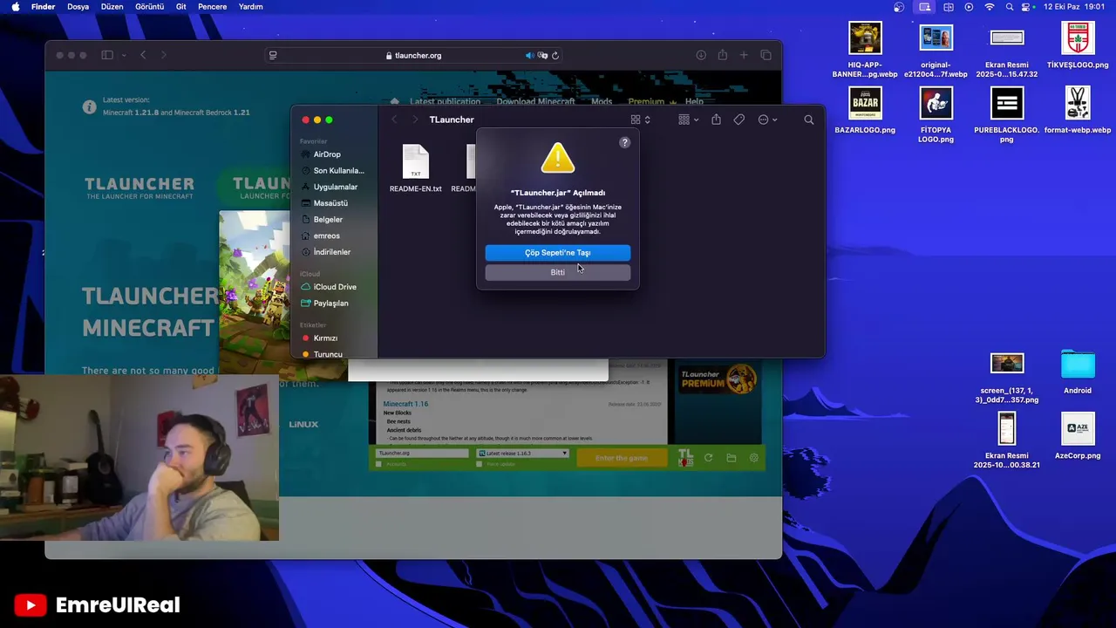Select BAZARLOGO.png on desktop

click(x=865, y=111)
